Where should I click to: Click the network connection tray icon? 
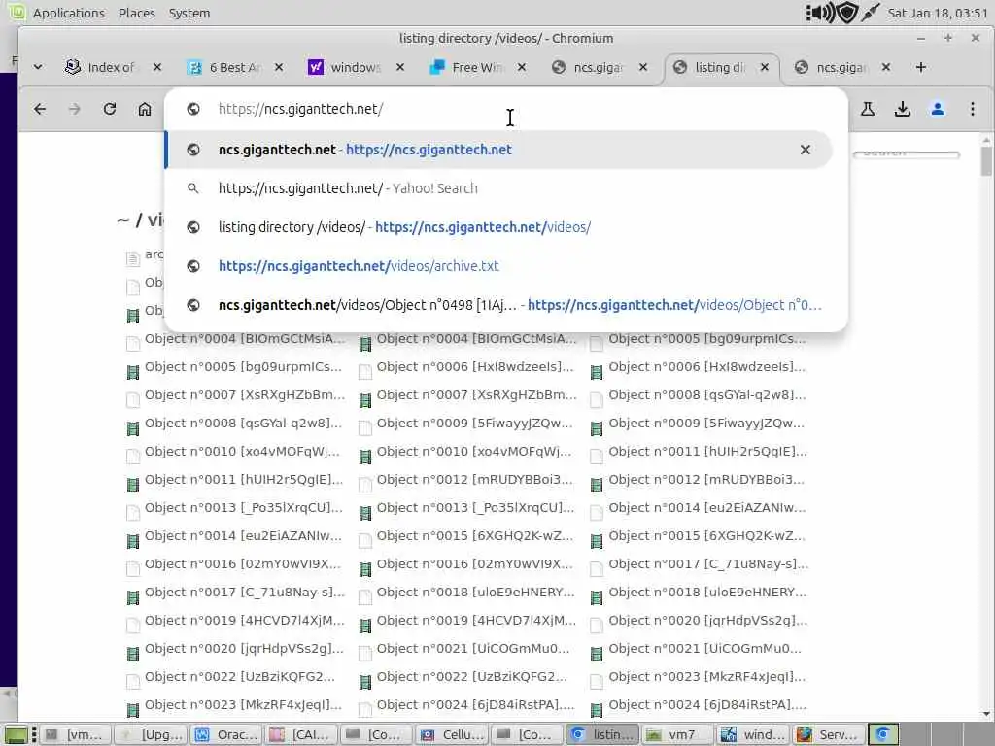(x=870, y=12)
